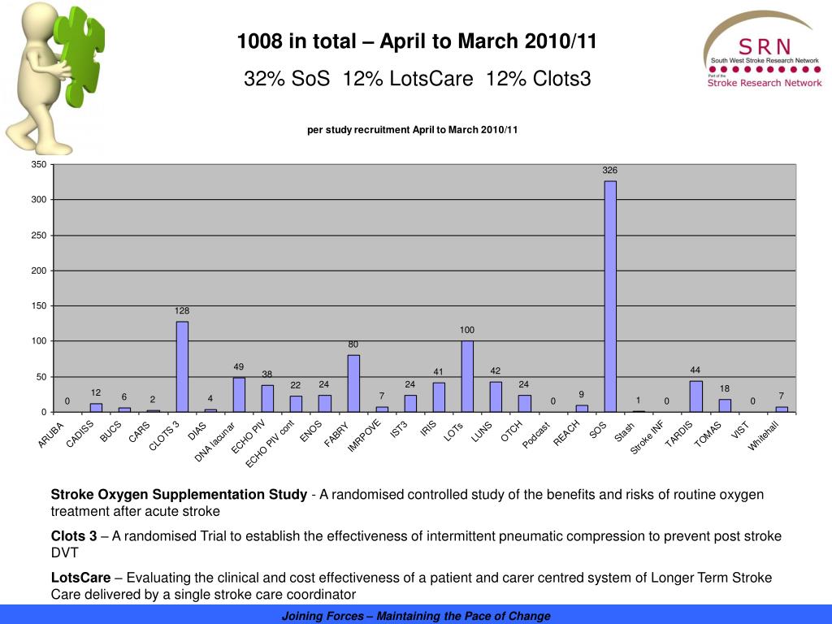Click the x-axis label "Stash"
The width and height of the screenshot is (832, 624).
click(x=624, y=432)
